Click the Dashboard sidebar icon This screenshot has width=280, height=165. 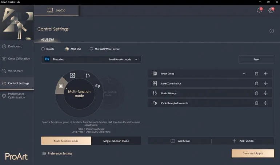[4, 46]
